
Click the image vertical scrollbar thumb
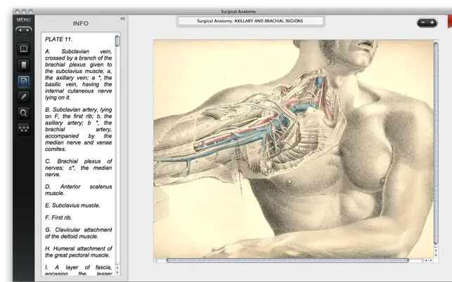(436, 143)
